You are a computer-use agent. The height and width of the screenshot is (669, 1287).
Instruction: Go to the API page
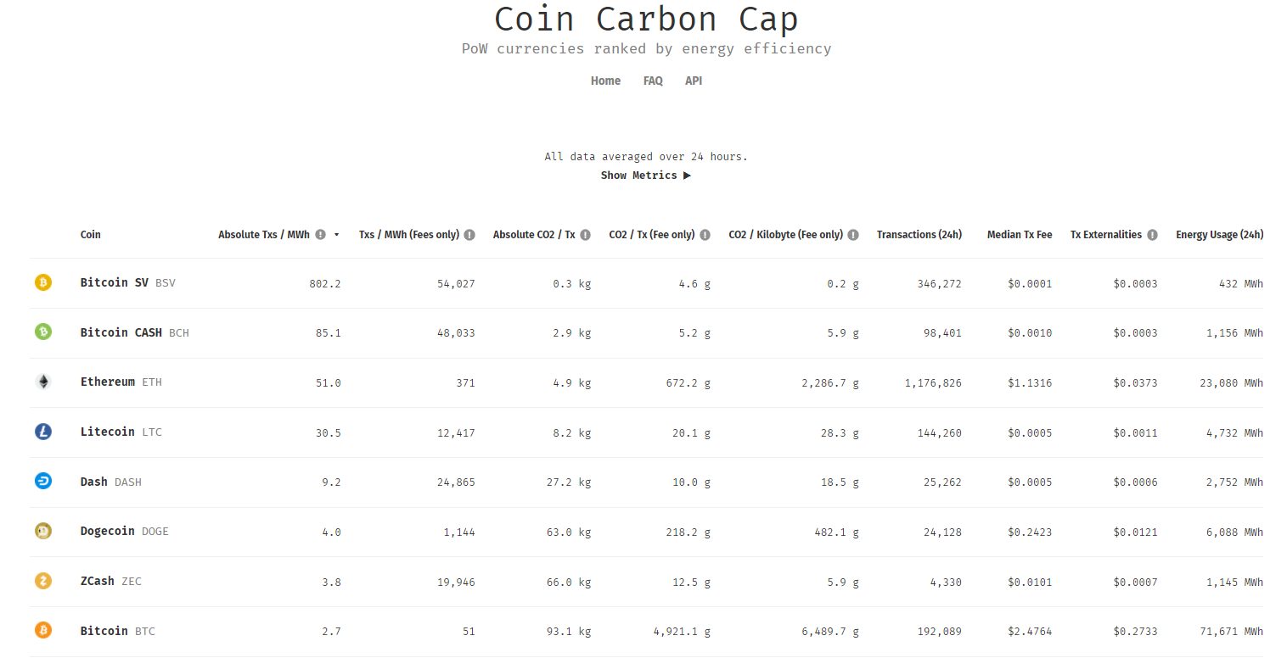click(x=694, y=81)
